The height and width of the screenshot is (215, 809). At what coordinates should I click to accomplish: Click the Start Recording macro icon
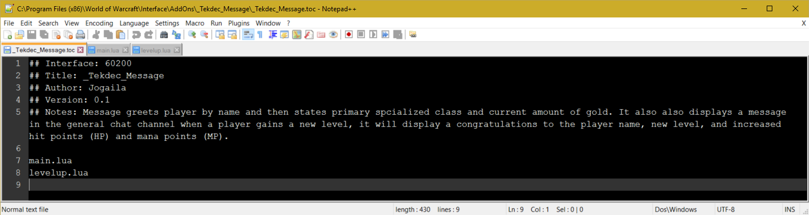349,34
